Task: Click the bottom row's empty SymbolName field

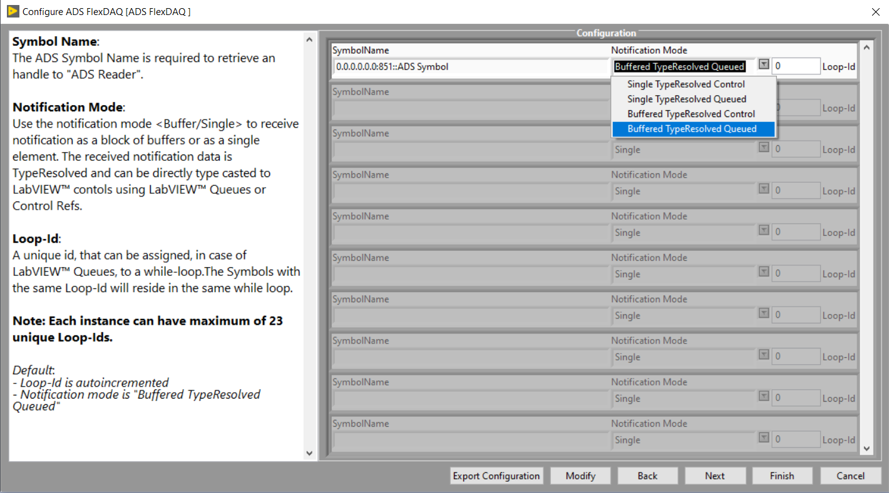Action: [x=470, y=440]
